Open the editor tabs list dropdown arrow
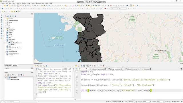The image size is (183, 103). click(182, 69)
